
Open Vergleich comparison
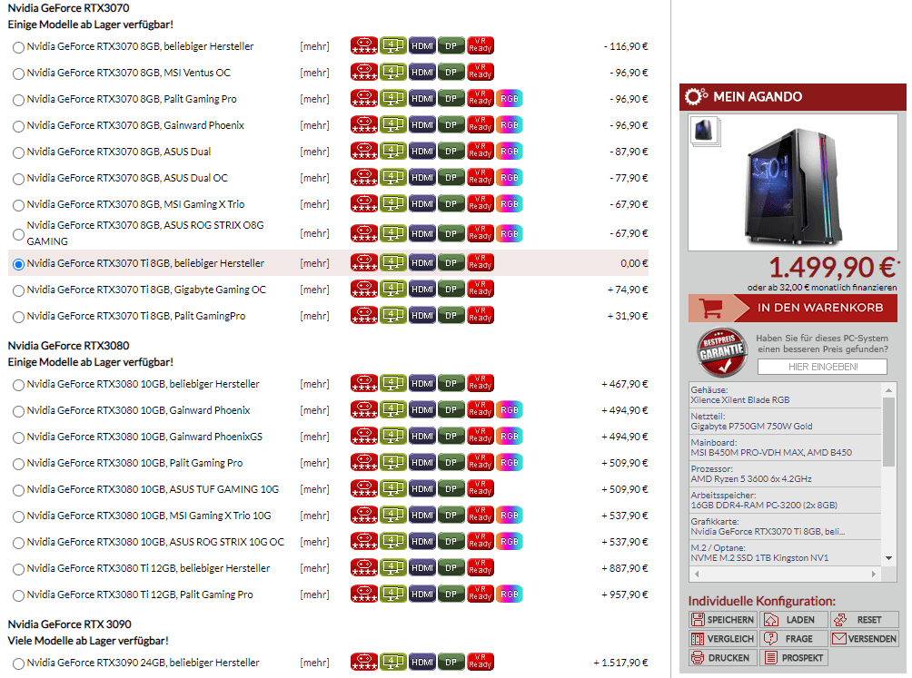click(x=723, y=639)
